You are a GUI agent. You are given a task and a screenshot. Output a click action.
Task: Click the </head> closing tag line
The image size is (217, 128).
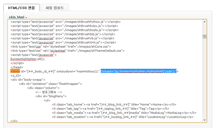(x=17, y=67)
